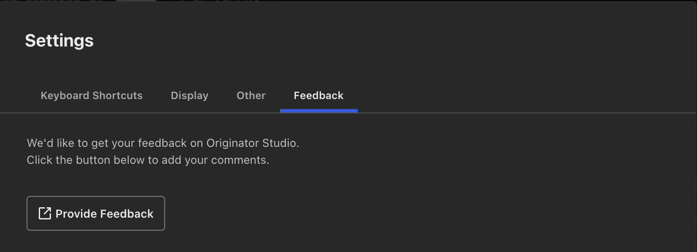Select the Other settings tab
Viewport: 697px width, 252px height.
251,96
